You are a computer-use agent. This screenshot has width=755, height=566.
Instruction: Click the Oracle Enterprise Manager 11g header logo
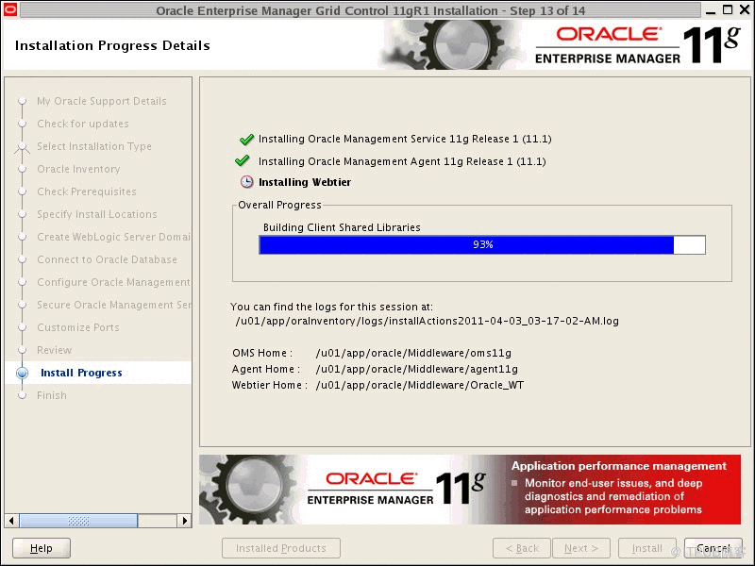[638, 44]
